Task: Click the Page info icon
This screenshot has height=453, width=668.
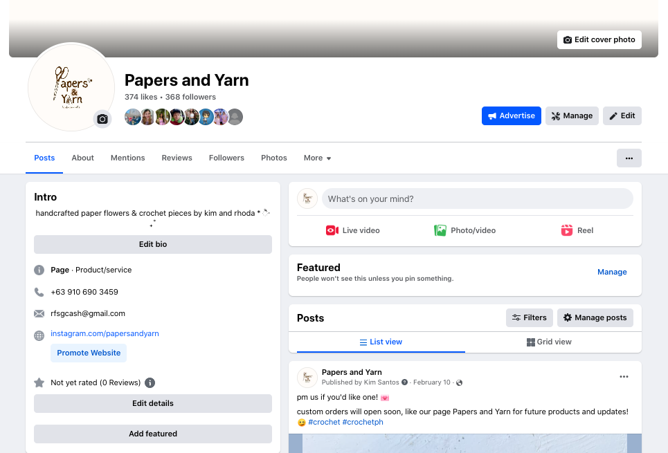Action: coord(39,270)
